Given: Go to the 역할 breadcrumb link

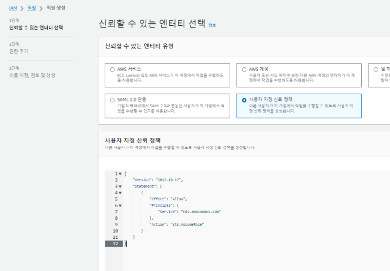Looking at the screenshot, I should click(x=31, y=8).
